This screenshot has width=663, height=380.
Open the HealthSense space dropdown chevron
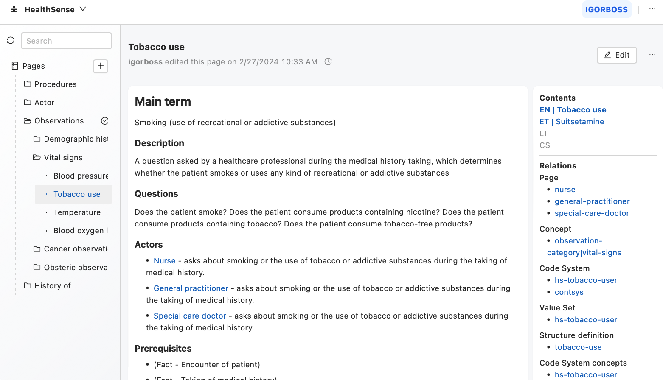coord(83,9)
